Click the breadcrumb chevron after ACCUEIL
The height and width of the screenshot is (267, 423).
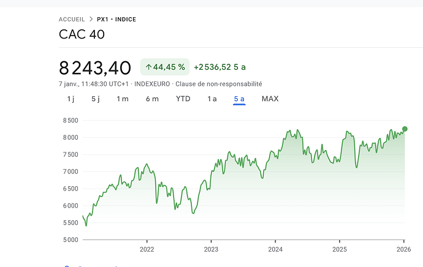(91, 20)
